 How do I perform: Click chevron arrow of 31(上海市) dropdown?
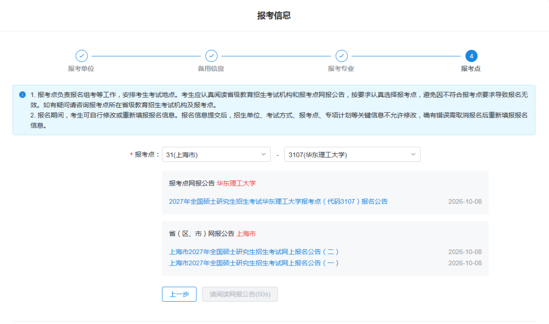(x=263, y=154)
